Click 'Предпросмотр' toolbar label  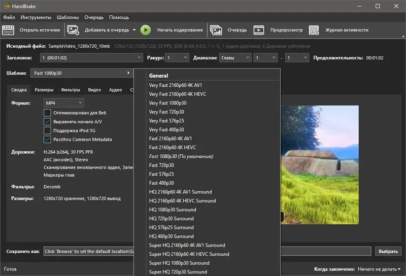(x=286, y=30)
